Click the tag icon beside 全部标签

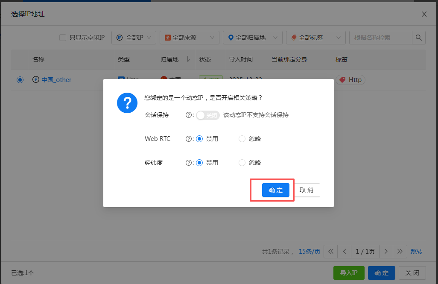294,38
